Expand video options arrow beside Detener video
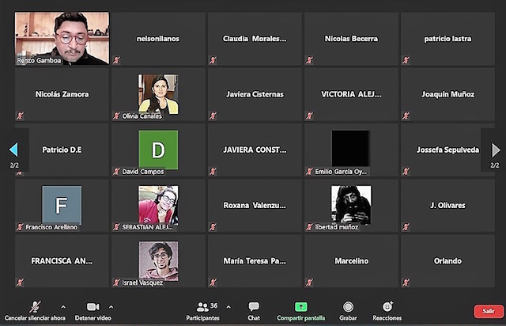The width and height of the screenshot is (506, 326). [111, 306]
